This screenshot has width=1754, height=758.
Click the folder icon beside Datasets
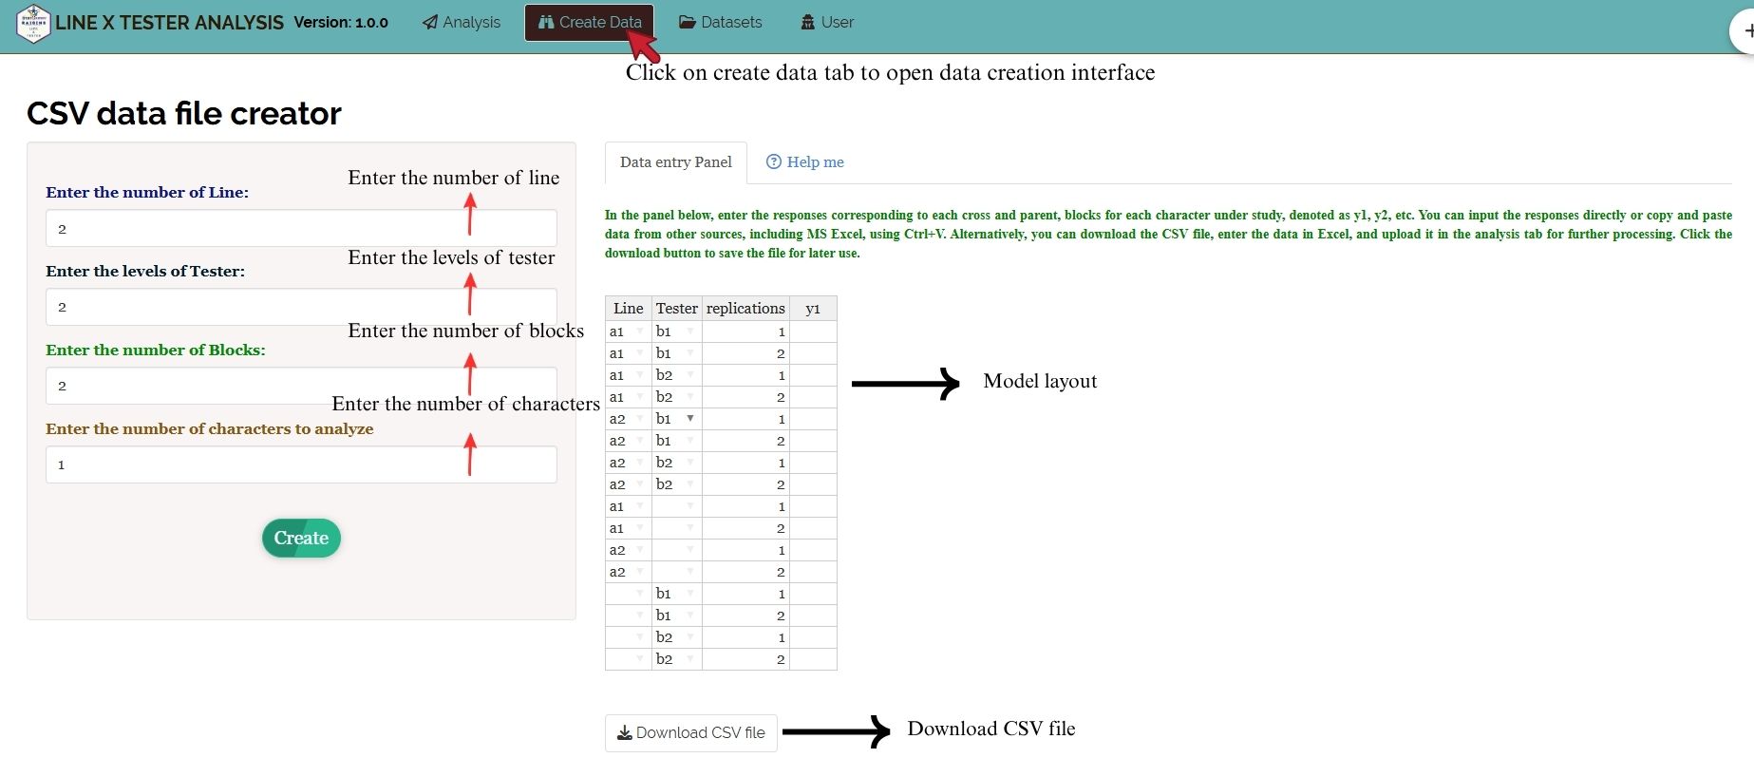tap(687, 22)
